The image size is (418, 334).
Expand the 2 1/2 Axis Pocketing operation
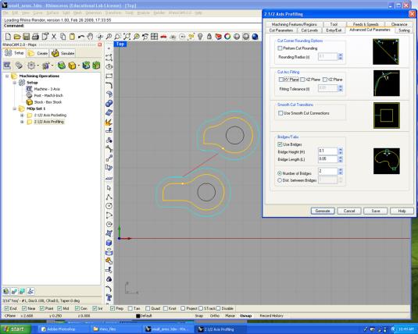coord(23,115)
